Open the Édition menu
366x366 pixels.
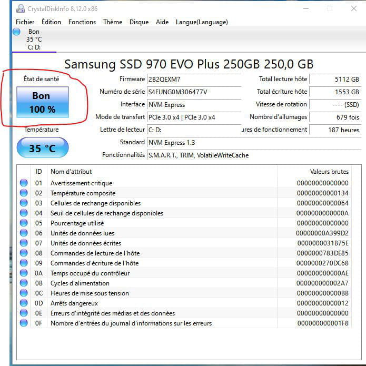[x=51, y=22]
